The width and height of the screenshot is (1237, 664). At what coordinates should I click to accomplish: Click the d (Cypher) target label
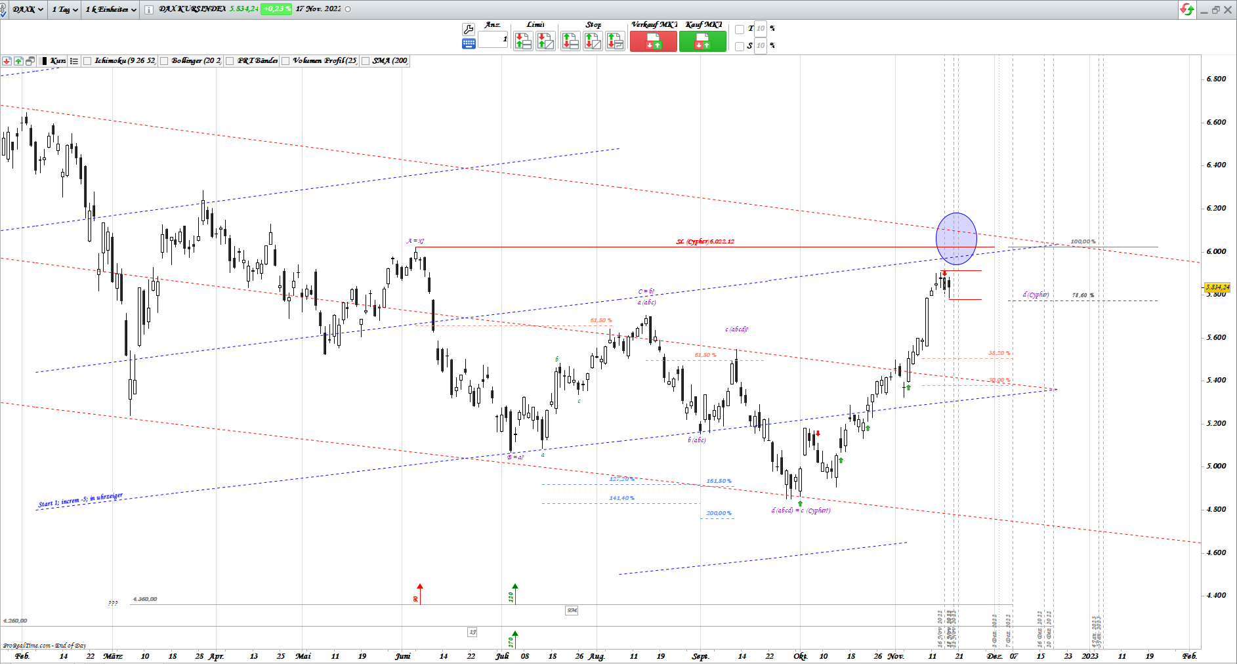pos(1036,295)
